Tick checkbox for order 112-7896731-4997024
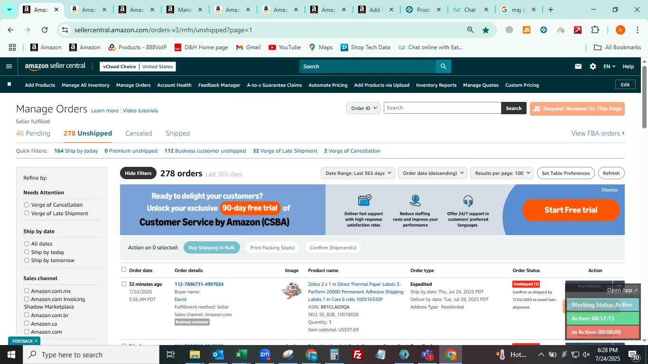Screen dimensions: 648x364 point(124,284)
